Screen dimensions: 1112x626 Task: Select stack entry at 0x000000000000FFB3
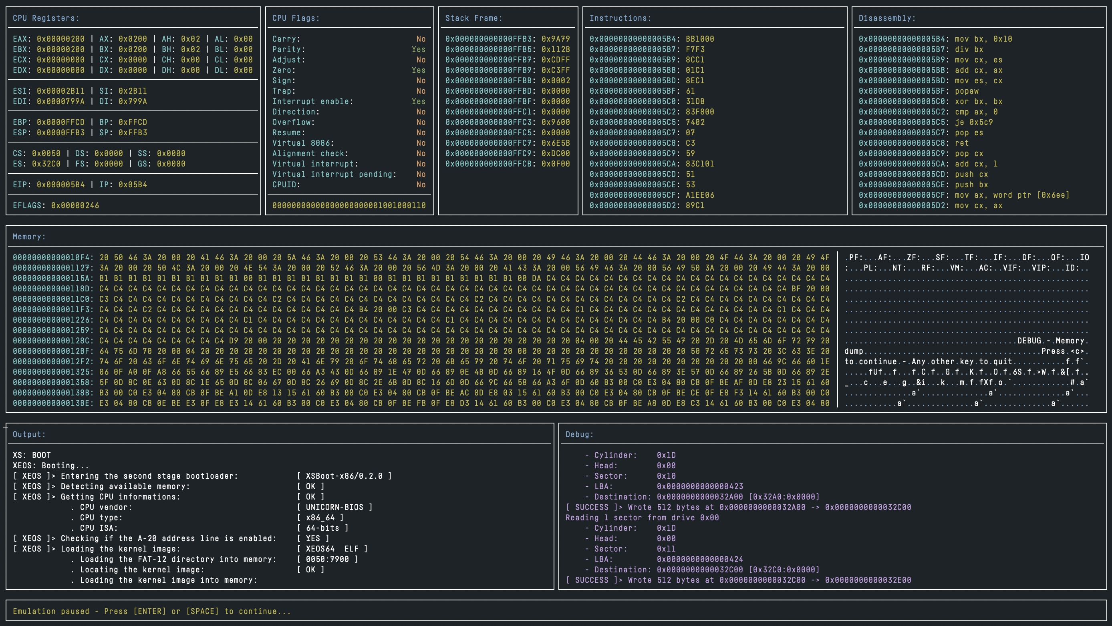click(x=507, y=39)
